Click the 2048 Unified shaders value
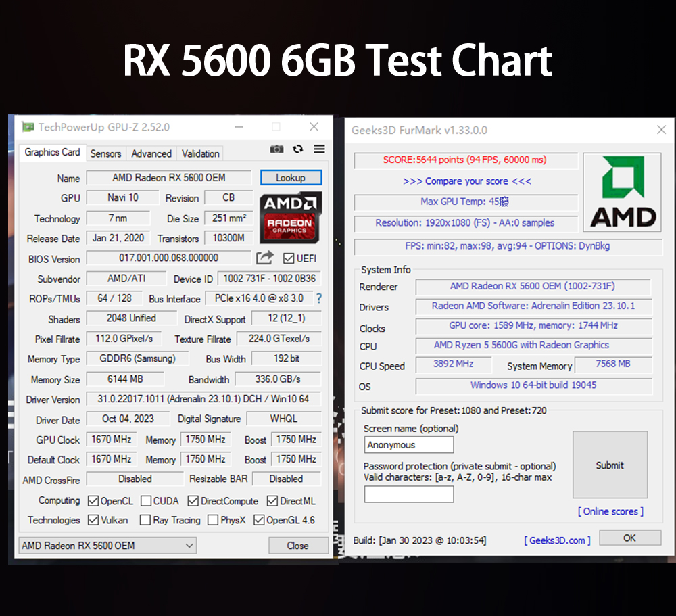Viewport: 676px width, 616px height. point(132,318)
